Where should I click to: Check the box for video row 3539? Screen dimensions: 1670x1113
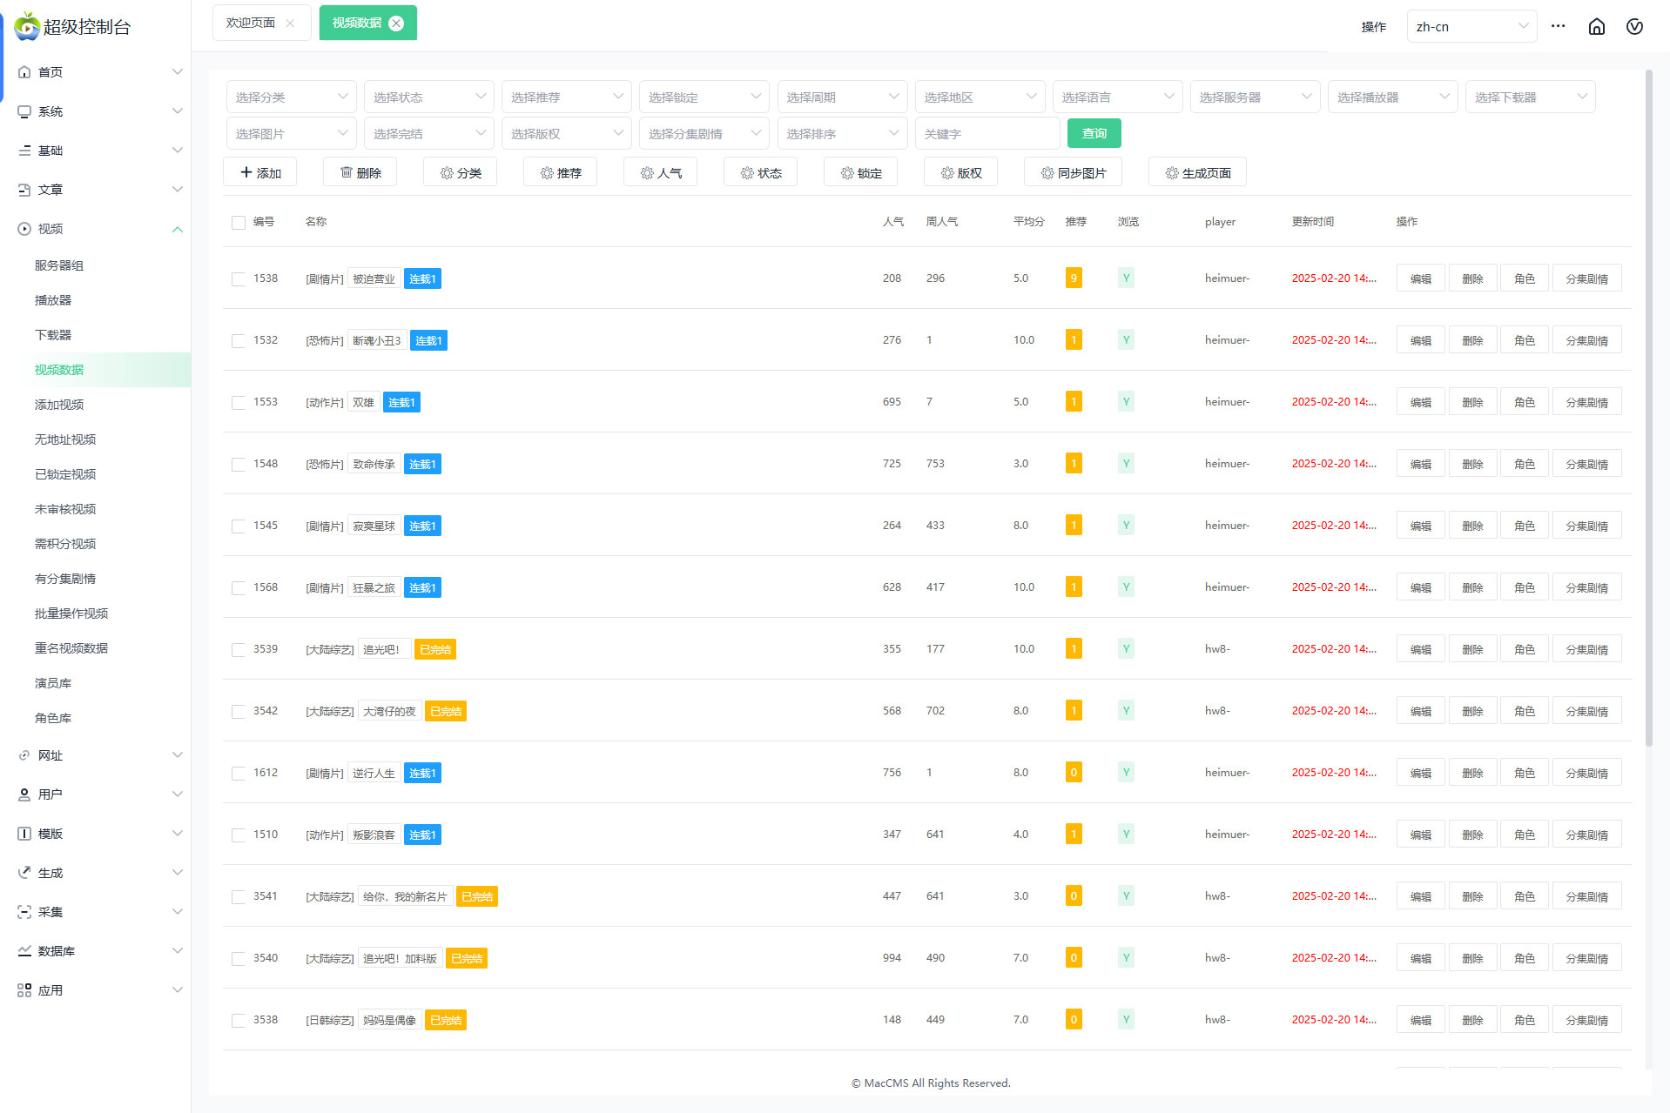[238, 649]
